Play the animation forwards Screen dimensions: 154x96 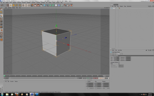[x=89, y=78]
